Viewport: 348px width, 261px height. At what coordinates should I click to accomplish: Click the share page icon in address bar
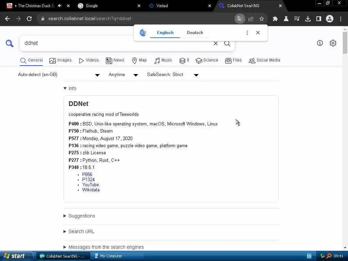click(251, 19)
